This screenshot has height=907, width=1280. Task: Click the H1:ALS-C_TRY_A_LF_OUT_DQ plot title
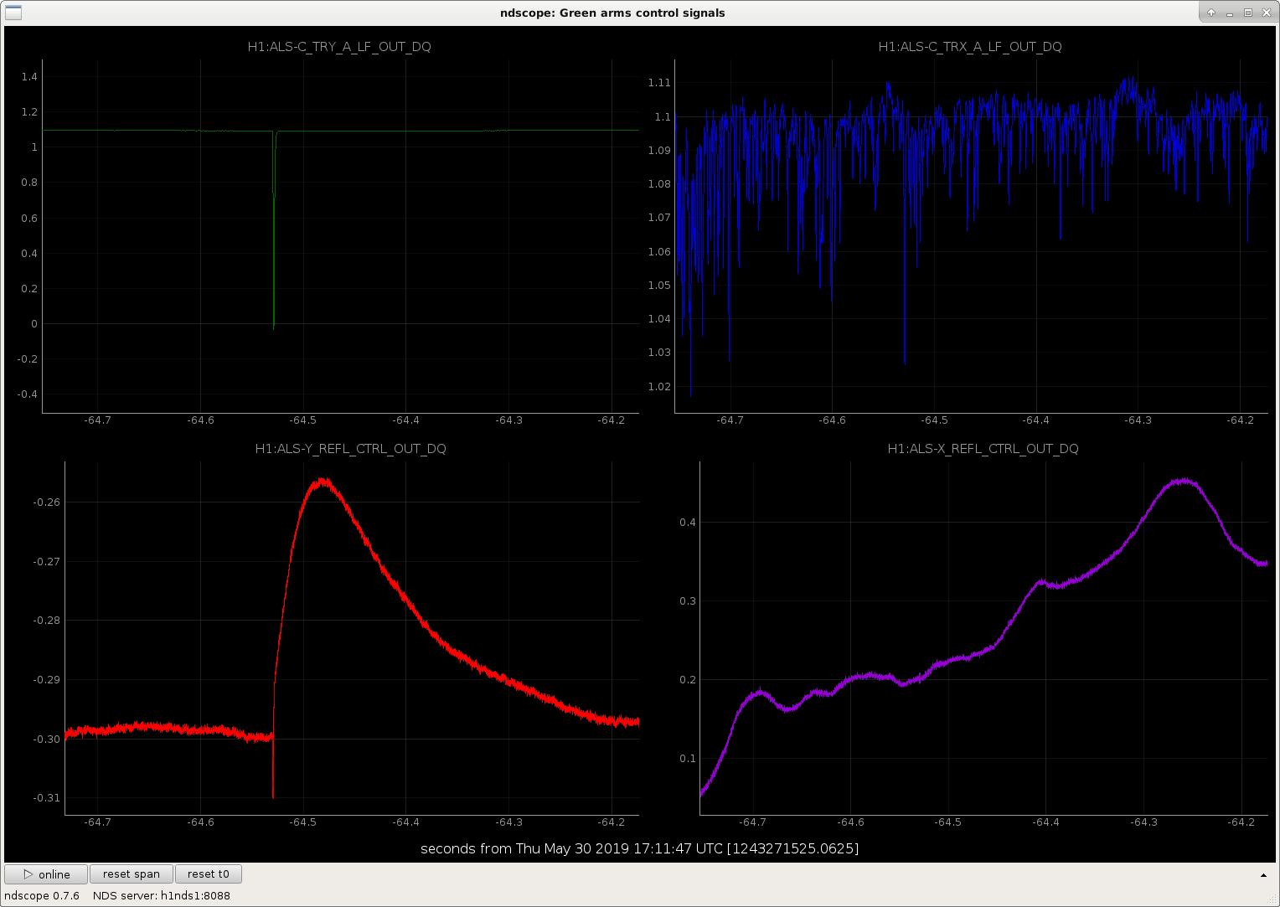(339, 47)
